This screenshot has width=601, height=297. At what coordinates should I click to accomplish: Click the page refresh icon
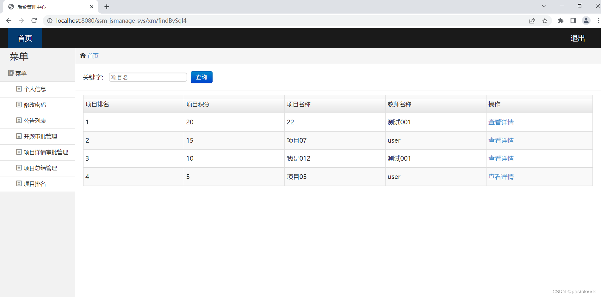pos(34,21)
